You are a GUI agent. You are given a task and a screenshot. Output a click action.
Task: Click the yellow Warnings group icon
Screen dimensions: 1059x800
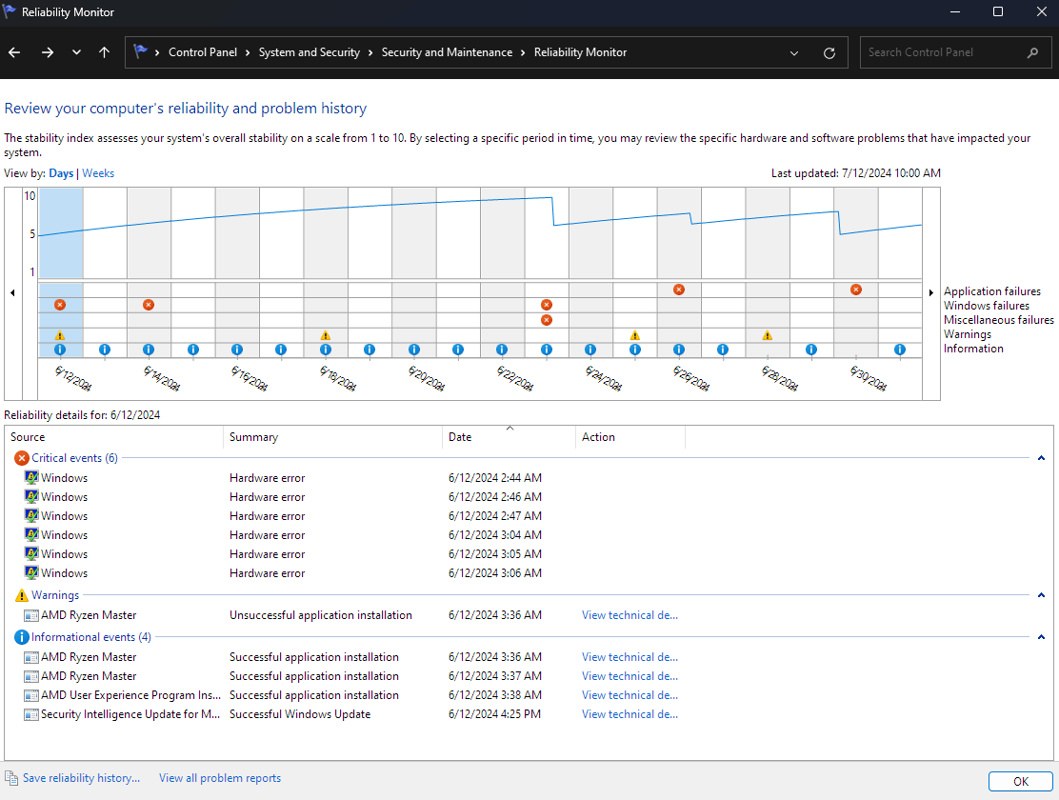22,595
